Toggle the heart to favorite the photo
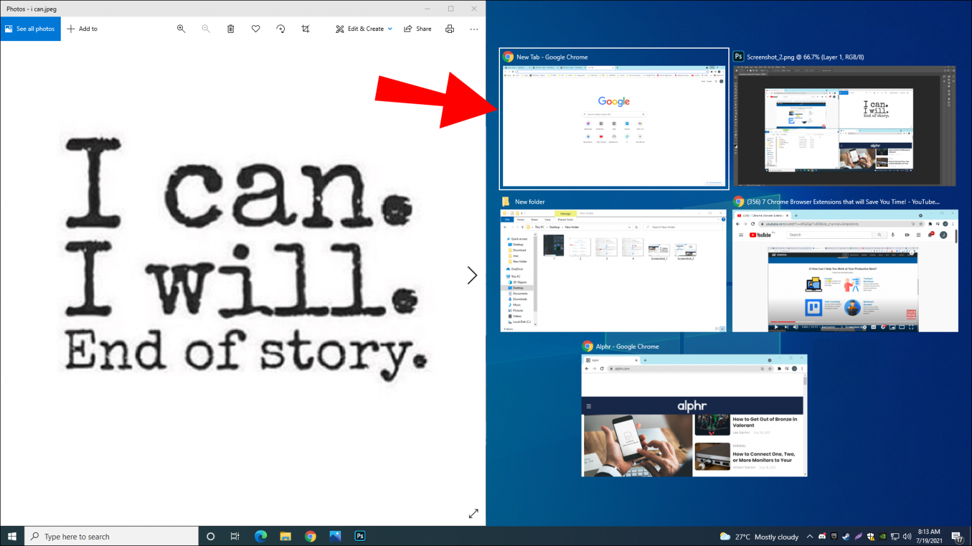This screenshot has height=546, width=972. [x=256, y=28]
